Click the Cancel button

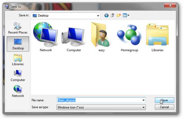164,107
